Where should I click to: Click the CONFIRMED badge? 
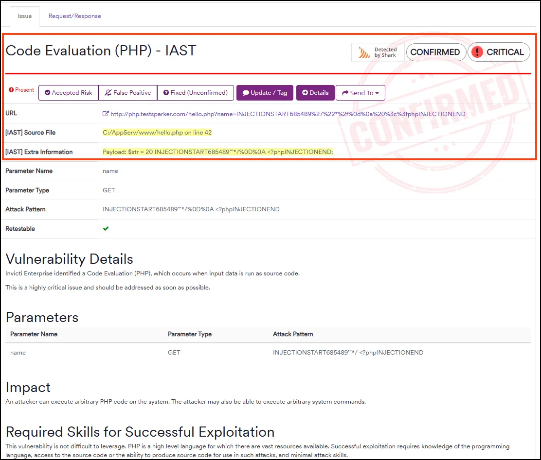point(436,52)
